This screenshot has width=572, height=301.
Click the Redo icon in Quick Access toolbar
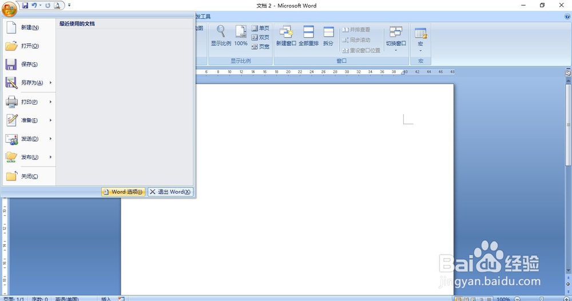coord(47,6)
